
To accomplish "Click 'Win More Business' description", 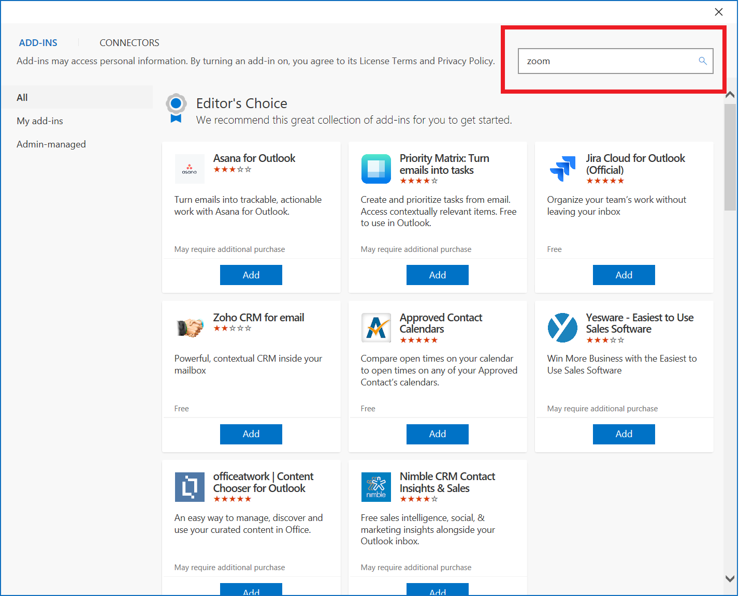I will (622, 365).
